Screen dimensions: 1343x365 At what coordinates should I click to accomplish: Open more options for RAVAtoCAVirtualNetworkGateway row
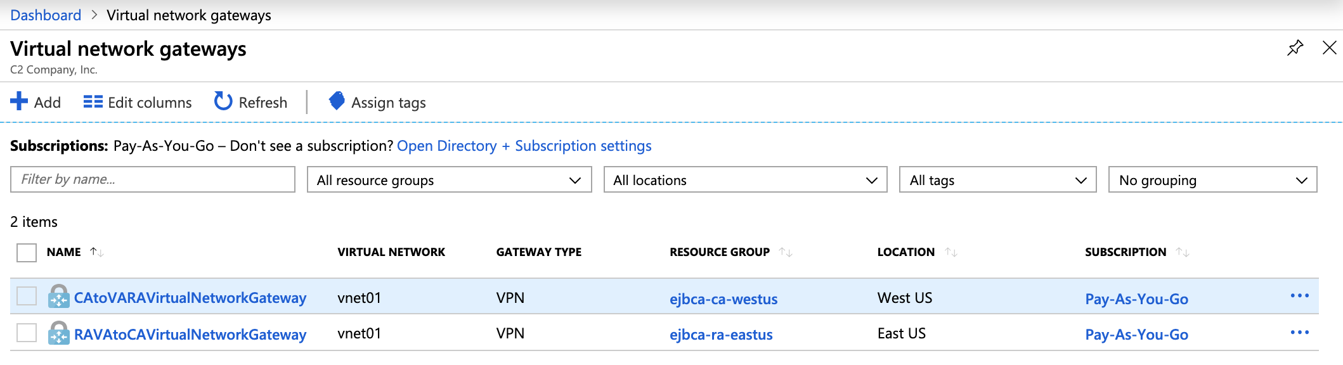(x=1299, y=333)
